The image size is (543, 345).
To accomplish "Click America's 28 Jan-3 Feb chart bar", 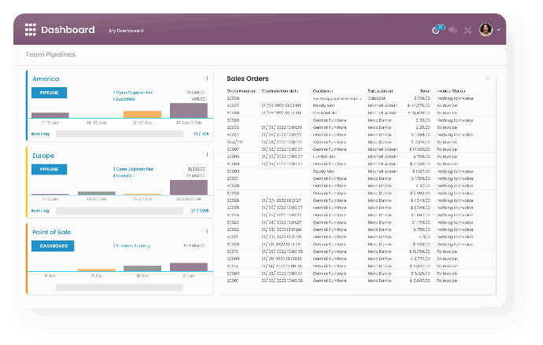I will coord(189,111).
